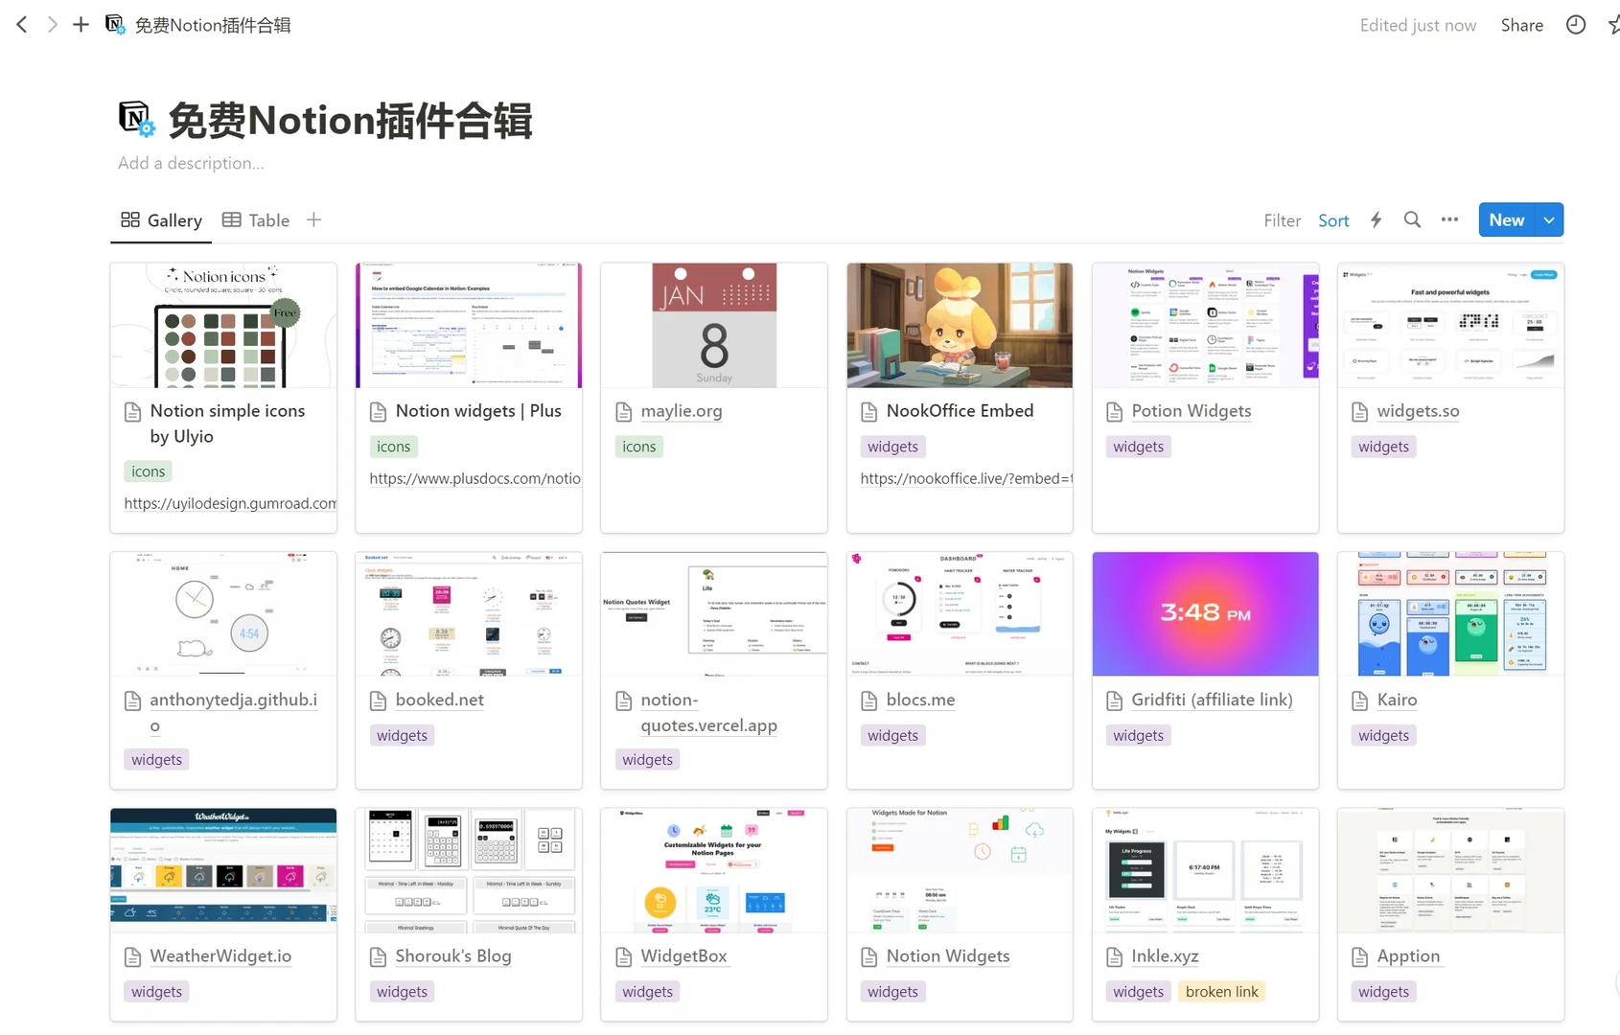Open the NookOffice Embed card thumbnail
Screen dimensions: 1620x1035
coord(960,325)
